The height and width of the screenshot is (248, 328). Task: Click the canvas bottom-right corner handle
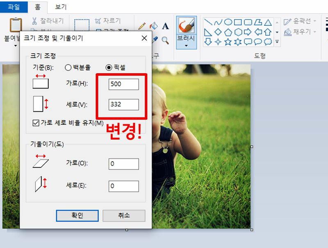coord(252,230)
